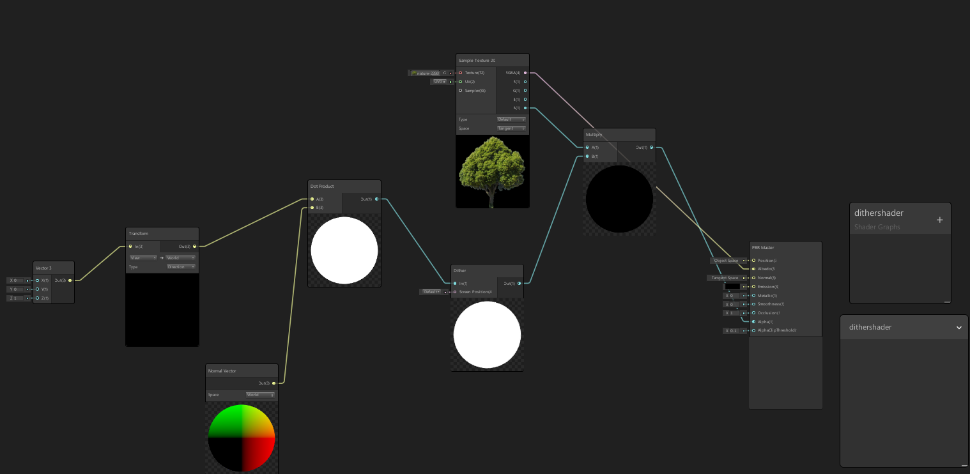Image resolution: width=970 pixels, height=474 pixels.
Task: Click the Normal Vector Out(3) port
Action: [x=273, y=383]
